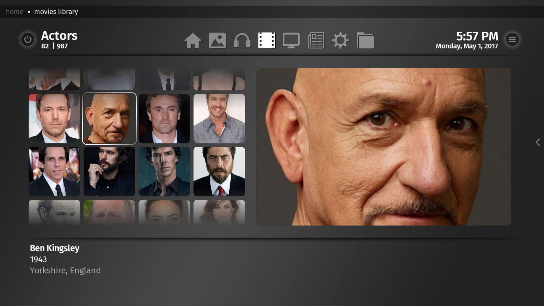Viewport: 544px width, 306px height.
Task: Select the dark-suited man with a striped tie
Action: (54, 171)
